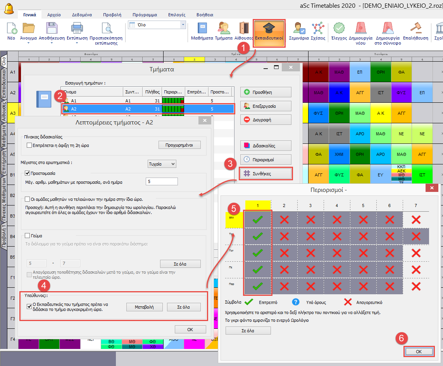Enable 'Επιτρέπεται η άφιξη τη 2η ώρα' checkbox
The height and width of the screenshot is (366, 443).
[29, 145]
